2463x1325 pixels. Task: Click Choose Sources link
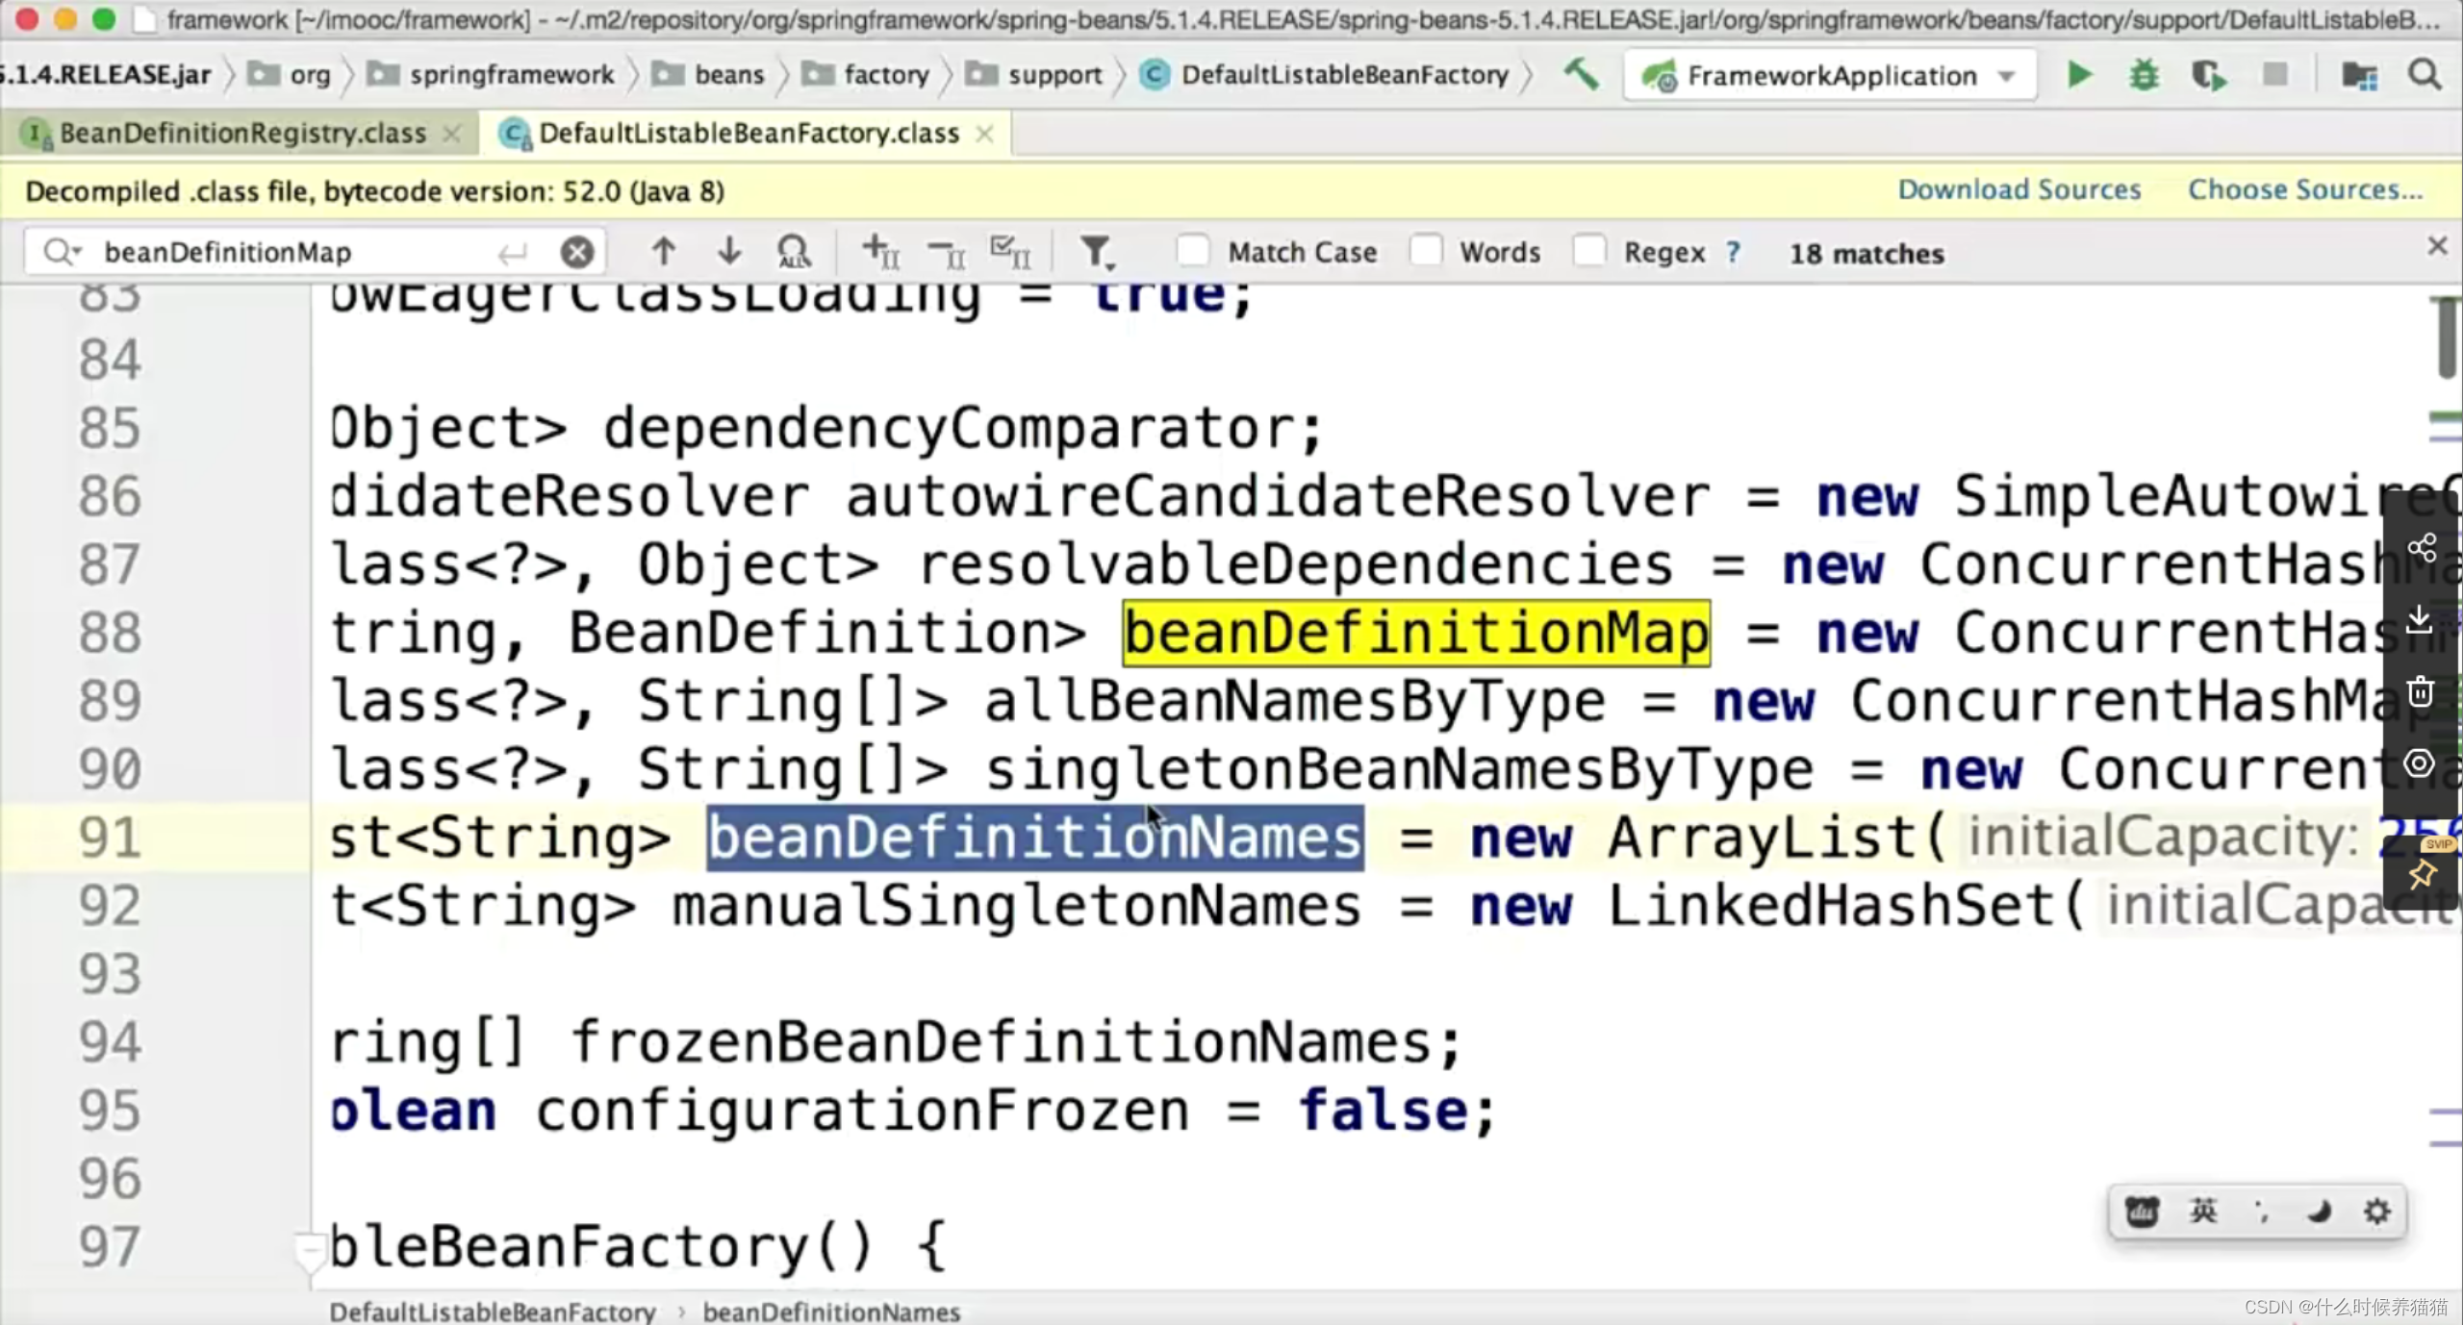click(x=2304, y=190)
